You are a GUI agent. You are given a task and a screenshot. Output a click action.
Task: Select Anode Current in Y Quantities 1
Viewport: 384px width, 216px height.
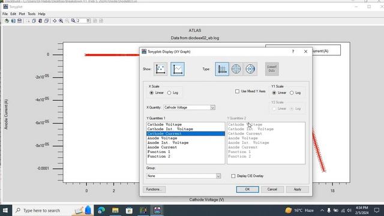[x=185, y=147]
